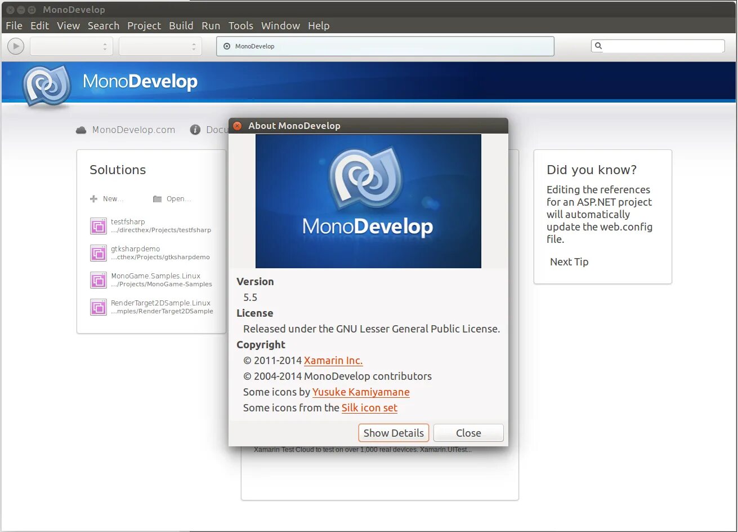Open the Build menu
738x532 pixels.
coord(181,25)
